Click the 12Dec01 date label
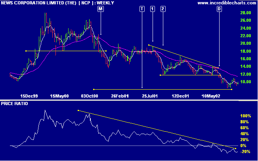The image size is (258, 161). pos(180,96)
